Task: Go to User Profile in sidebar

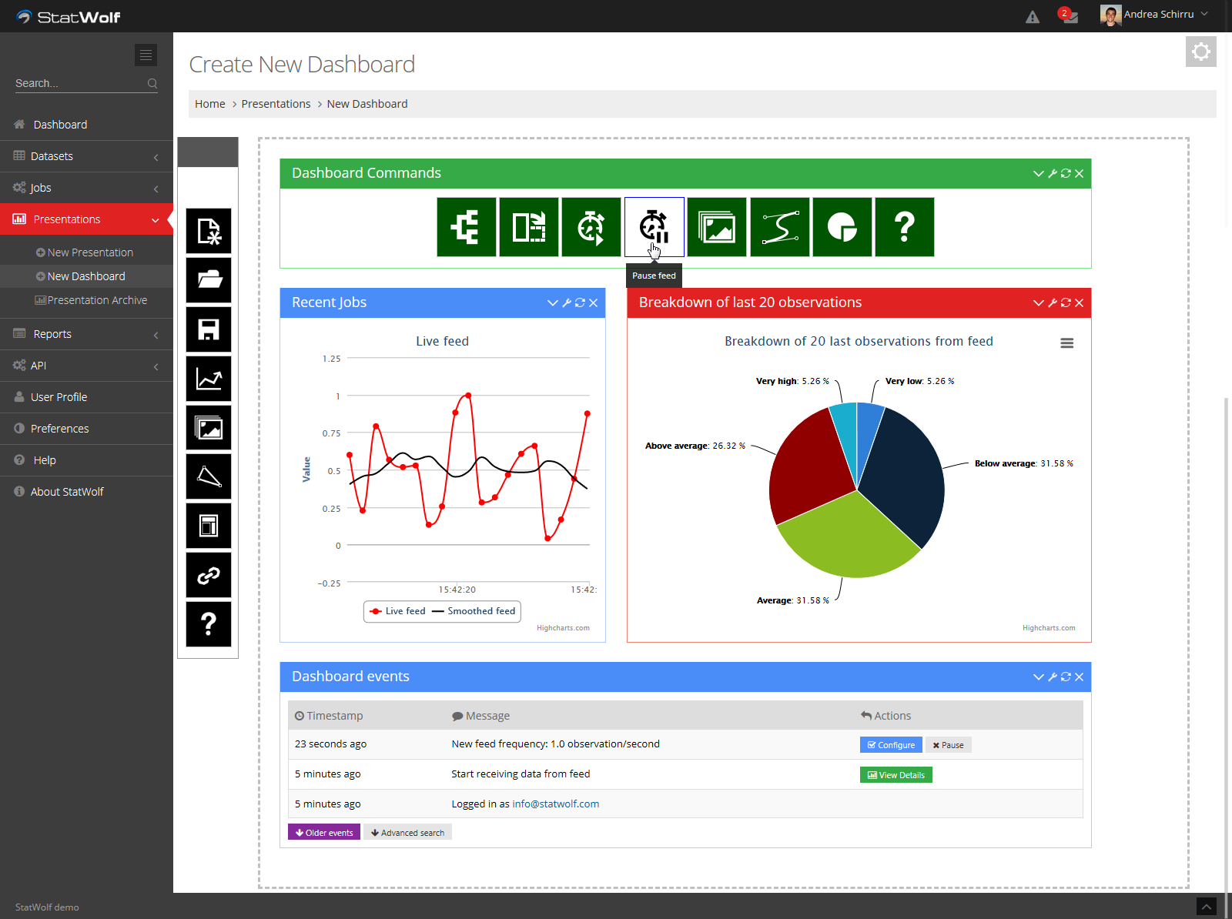Action: click(86, 397)
